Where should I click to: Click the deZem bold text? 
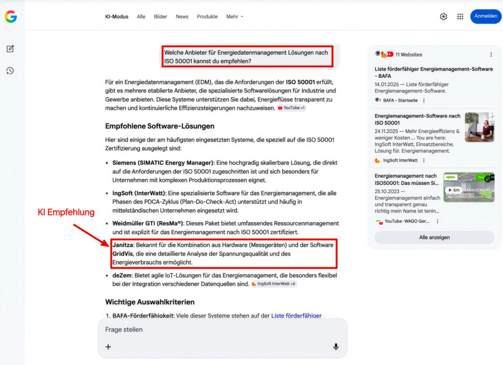coord(122,275)
